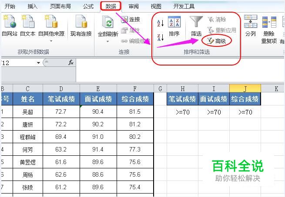Image resolution: width=285 pixels, height=197 pixels.
Task: Select the cell containing 吴超
Action: (28, 112)
